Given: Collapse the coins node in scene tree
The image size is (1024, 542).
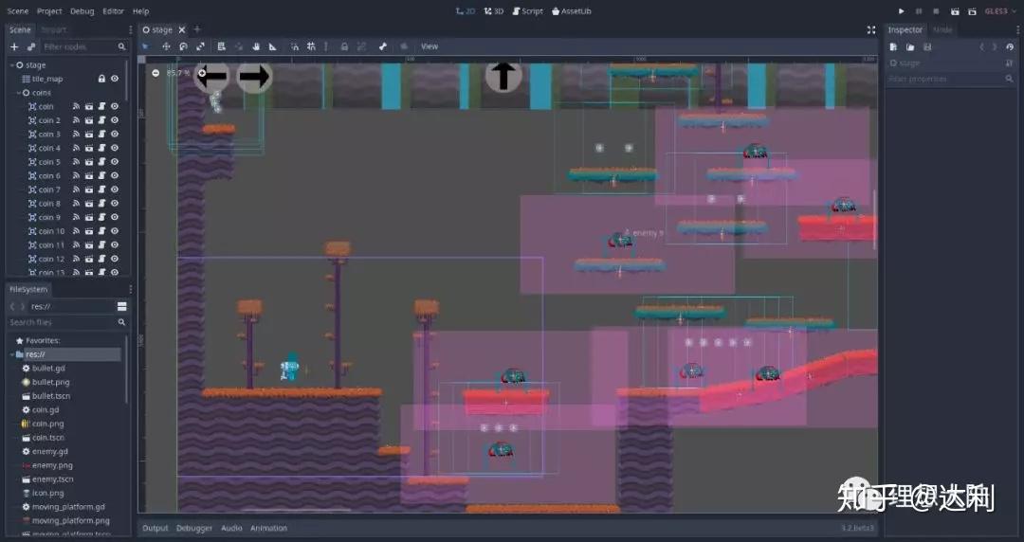Looking at the screenshot, I should (18, 93).
